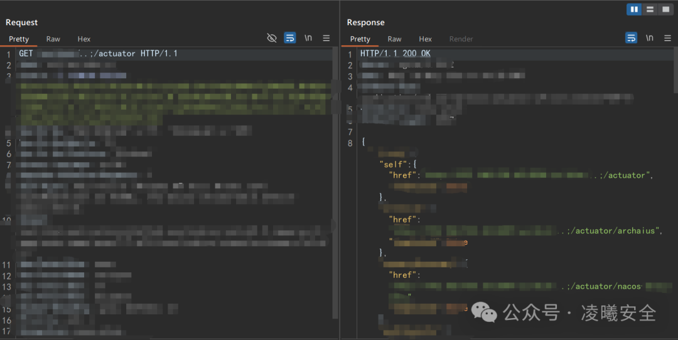Click the ..;/actuator/archaius href value
This screenshot has width=678, height=340.
(606, 231)
